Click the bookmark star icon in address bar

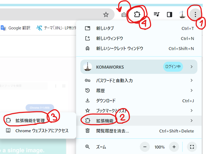[x=106, y=15]
